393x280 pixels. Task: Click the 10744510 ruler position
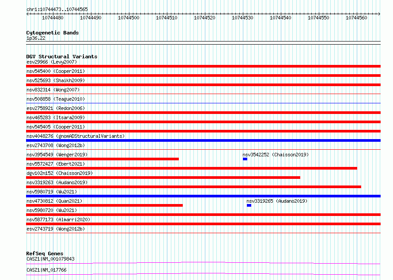(x=166, y=18)
